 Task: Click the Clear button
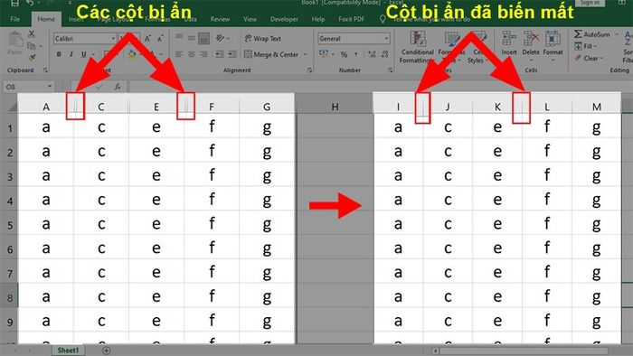click(x=589, y=58)
